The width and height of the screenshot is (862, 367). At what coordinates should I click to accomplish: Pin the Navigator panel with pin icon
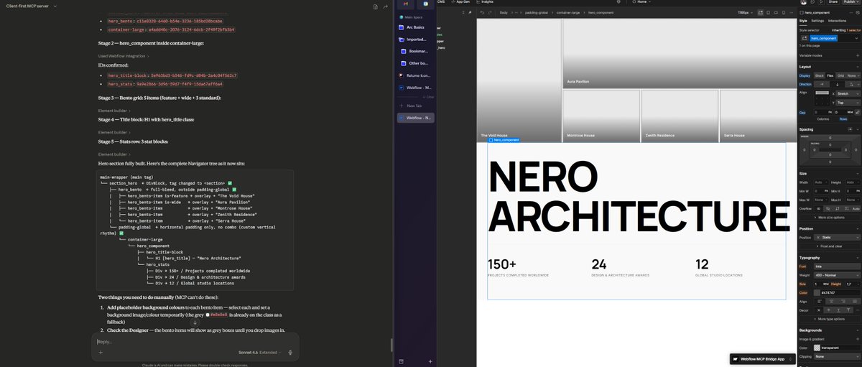coord(470,13)
